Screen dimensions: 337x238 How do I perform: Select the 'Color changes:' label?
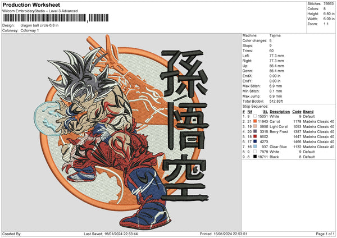[x=254, y=40]
